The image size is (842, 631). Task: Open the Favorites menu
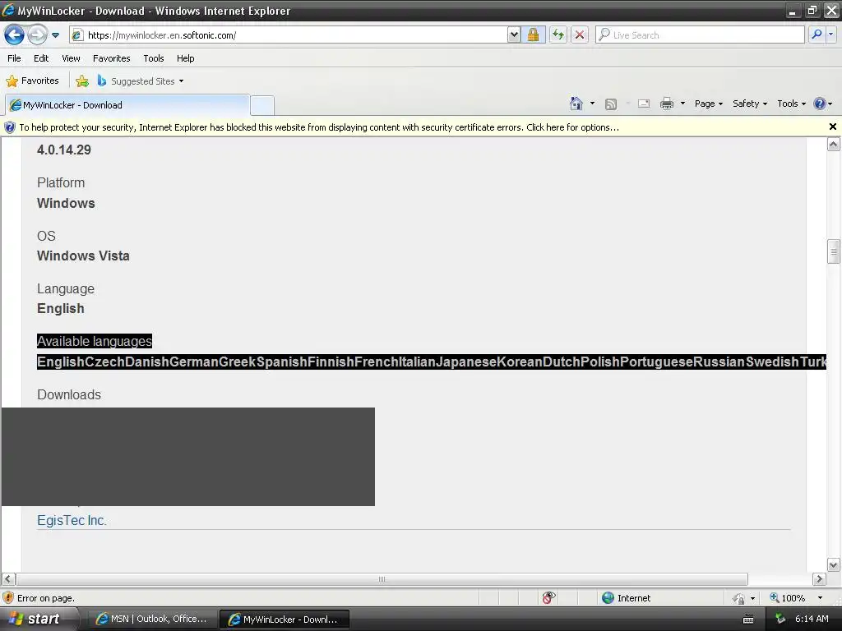111,58
